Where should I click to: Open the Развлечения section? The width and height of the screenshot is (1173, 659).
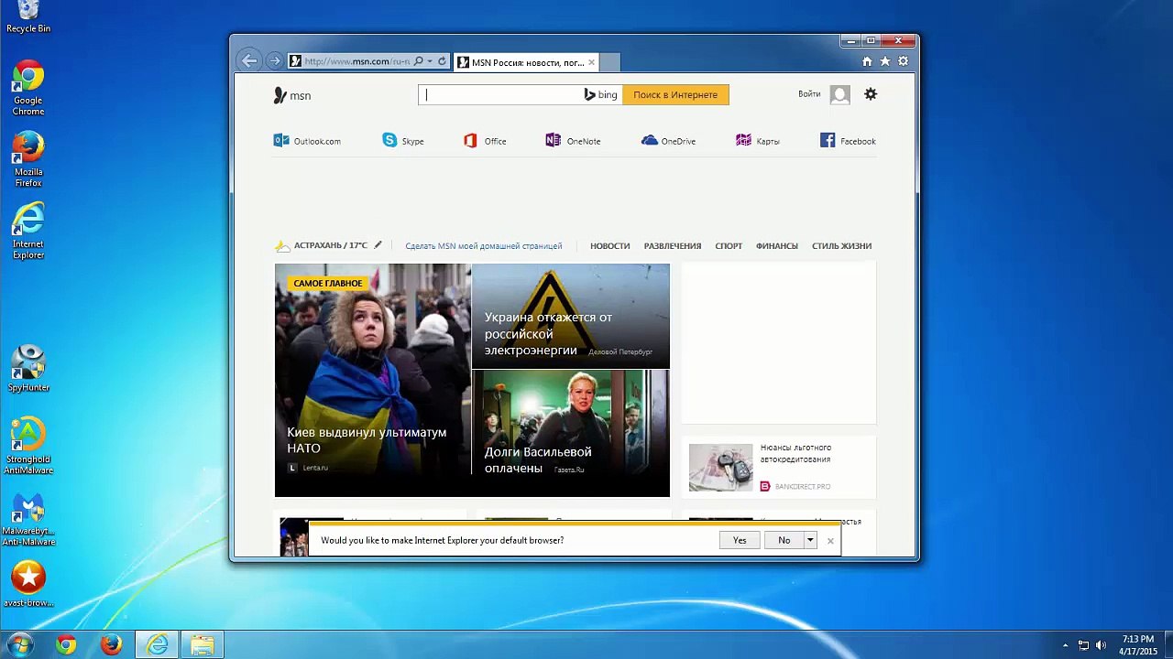click(x=673, y=245)
